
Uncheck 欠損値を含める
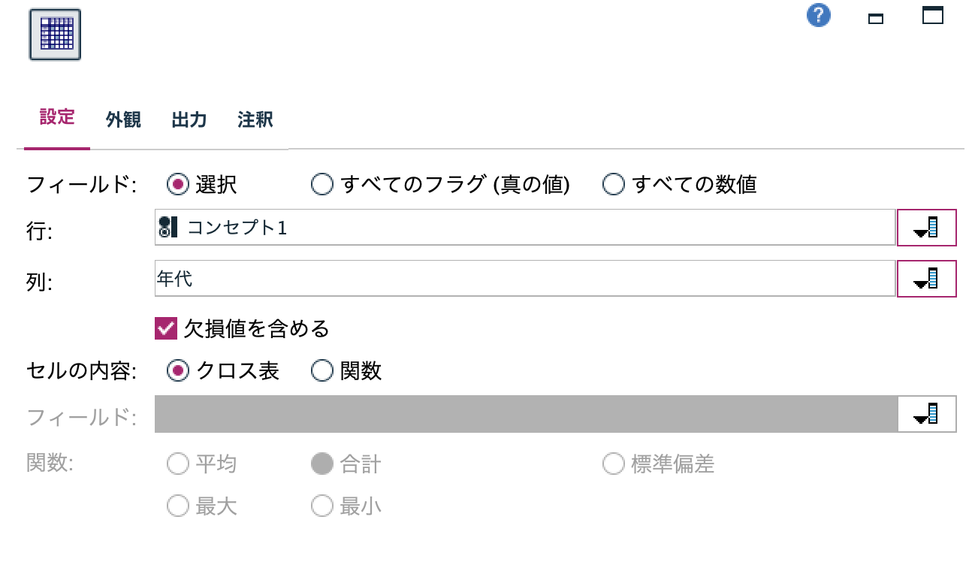pyautogui.click(x=167, y=328)
